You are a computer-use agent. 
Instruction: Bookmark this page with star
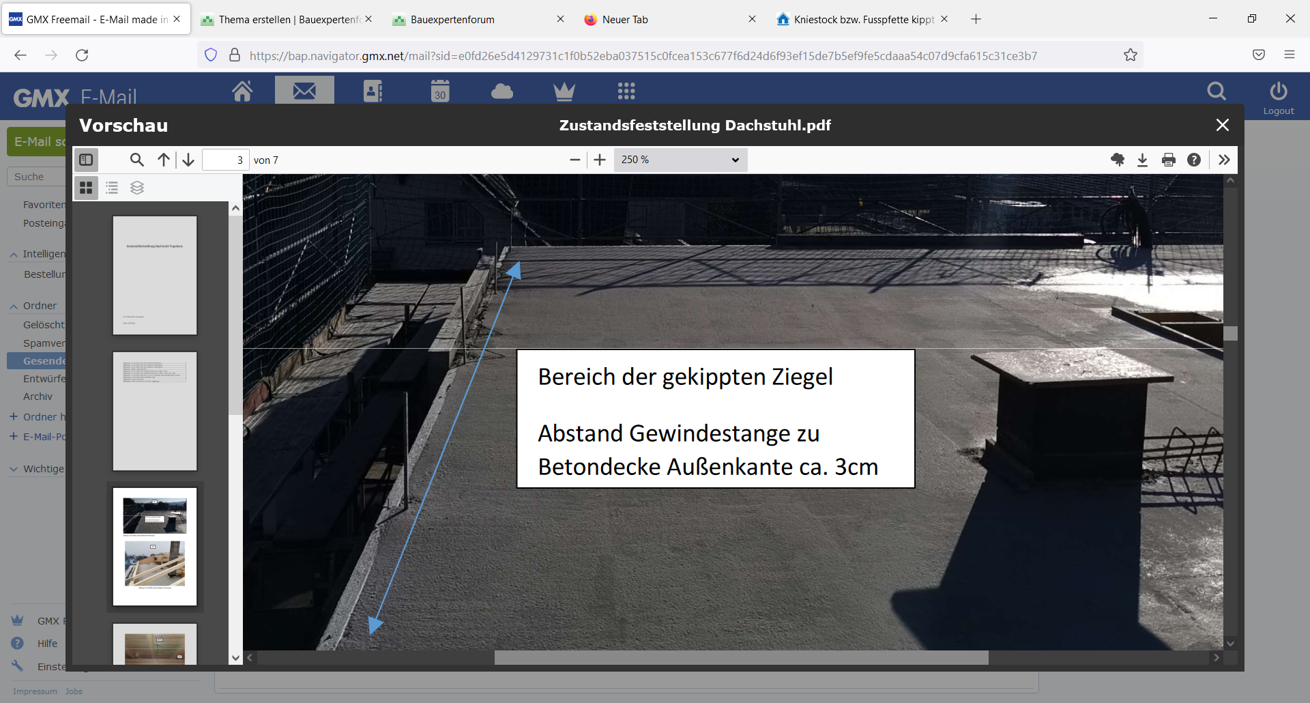pyautogui.click(x=1131, y=55)
